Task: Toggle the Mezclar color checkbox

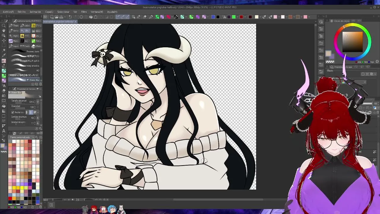Action: 12,112
